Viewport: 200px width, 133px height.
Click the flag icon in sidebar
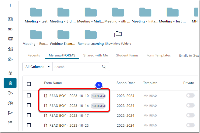[x=10, y=113]
